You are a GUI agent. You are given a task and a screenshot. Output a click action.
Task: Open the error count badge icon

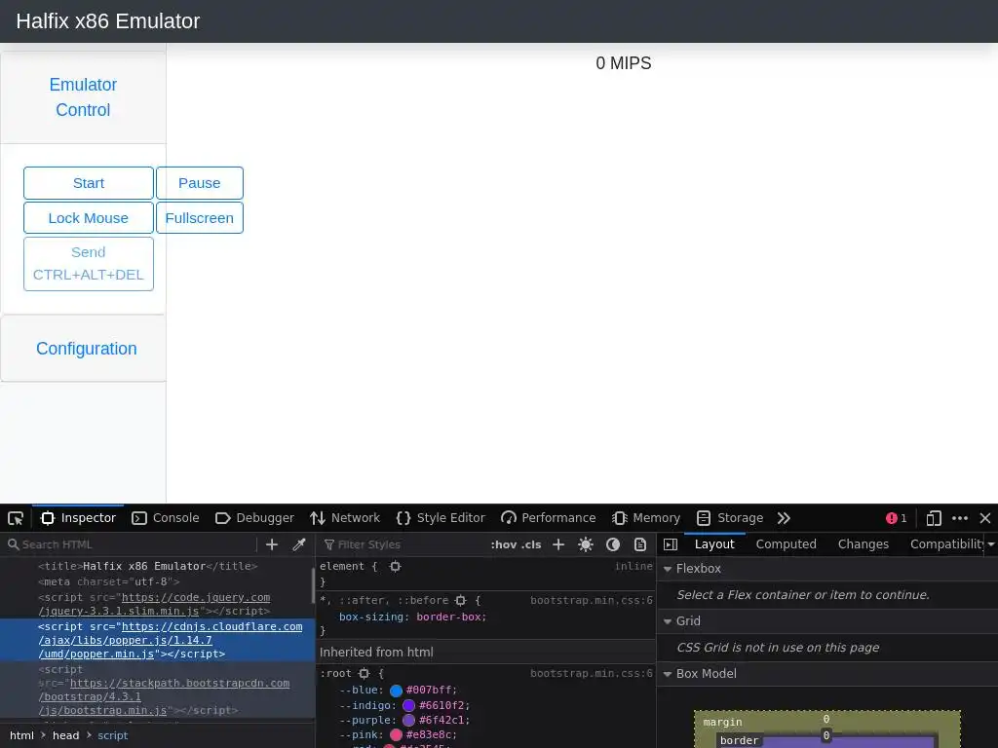[891, 518]
